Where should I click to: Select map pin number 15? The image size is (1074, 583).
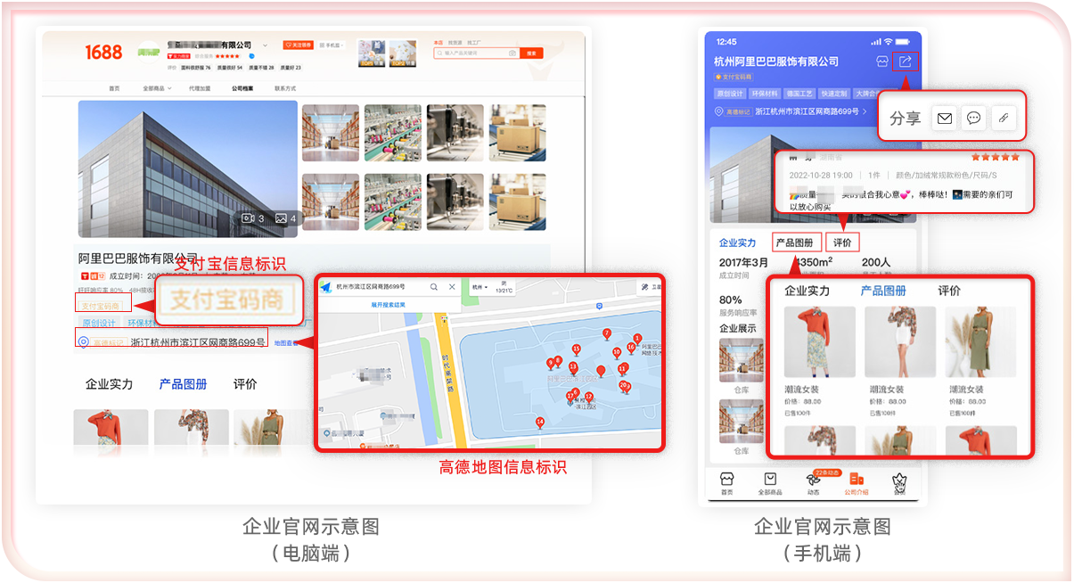click(x=576, y=349)
